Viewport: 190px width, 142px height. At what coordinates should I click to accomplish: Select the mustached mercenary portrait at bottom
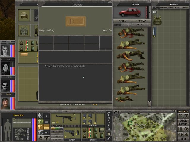click(5, 103)
